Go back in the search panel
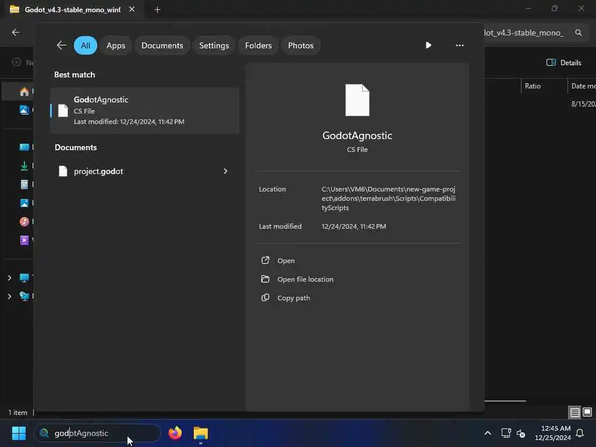Image resolution: width=596 pixels, height=447 pixels. (62, 45)
